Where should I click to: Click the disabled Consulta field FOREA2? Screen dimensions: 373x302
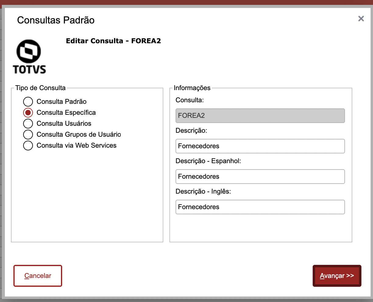(260, 116)
